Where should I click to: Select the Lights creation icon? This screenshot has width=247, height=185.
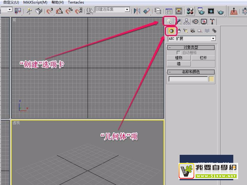point(186,30)
